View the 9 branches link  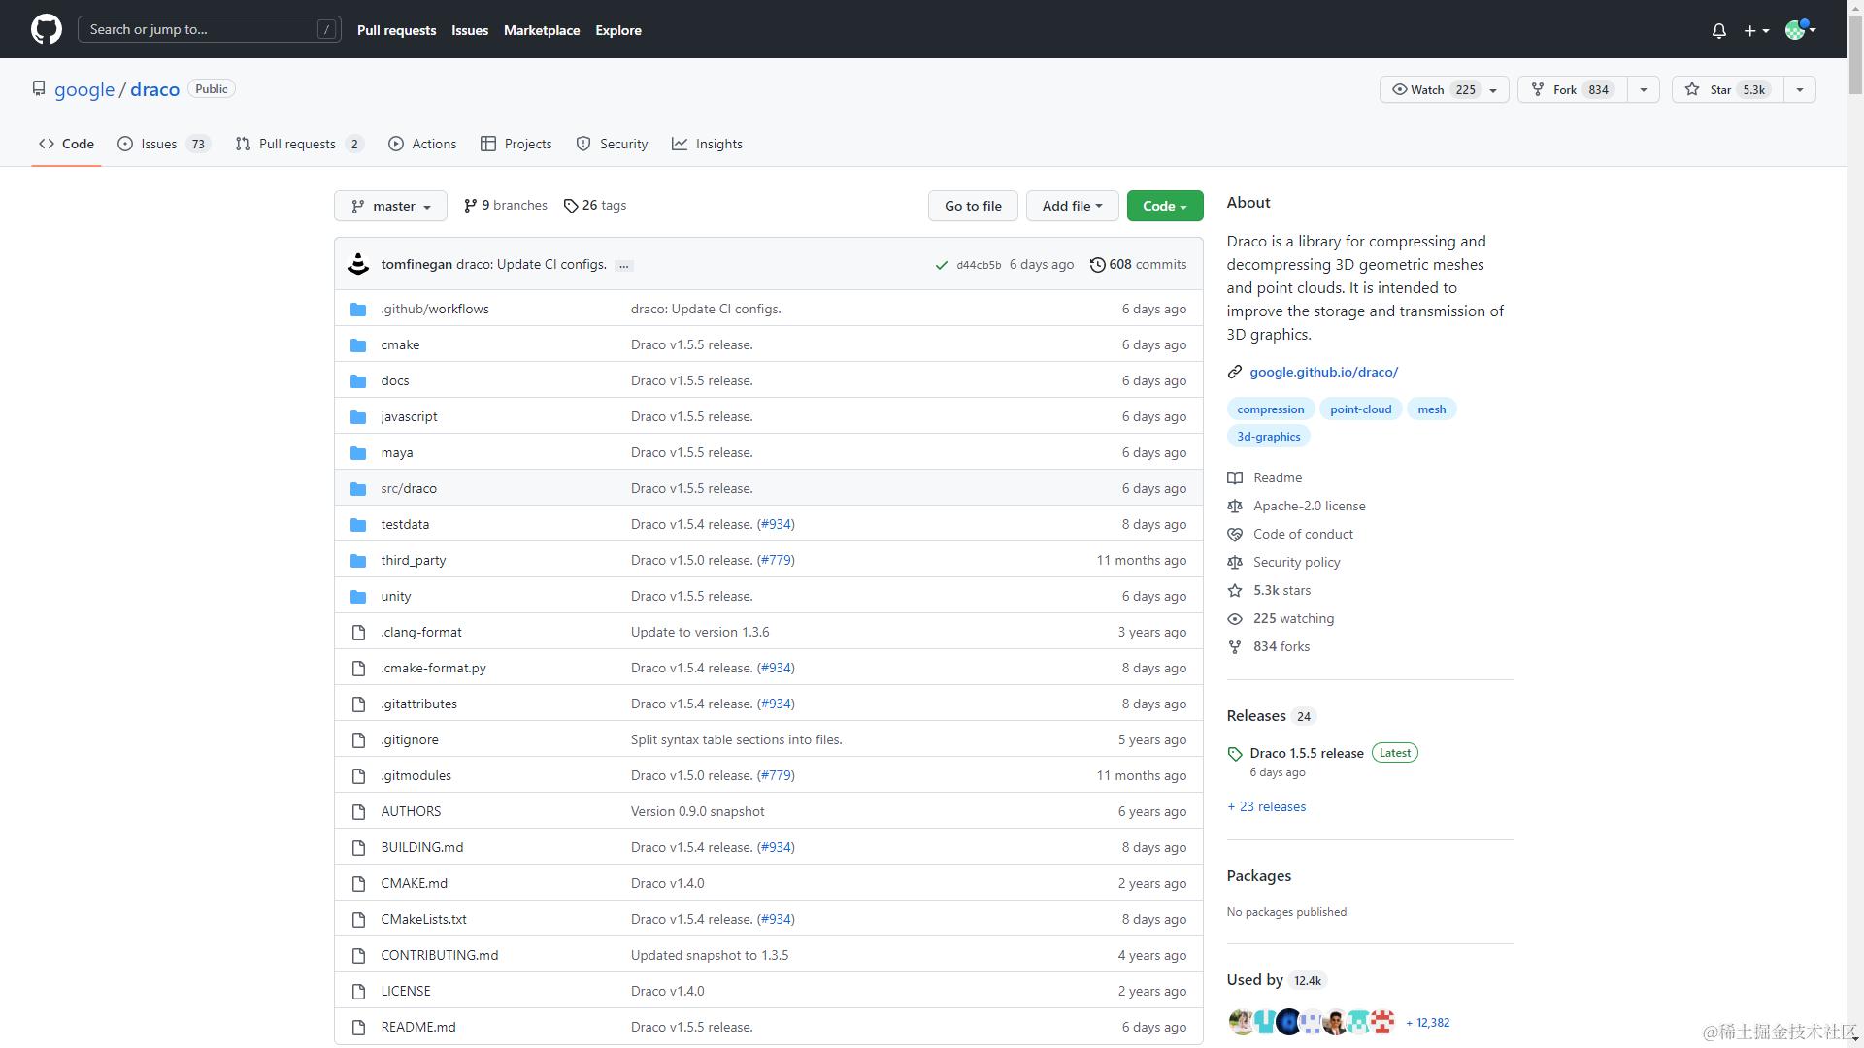506,205
